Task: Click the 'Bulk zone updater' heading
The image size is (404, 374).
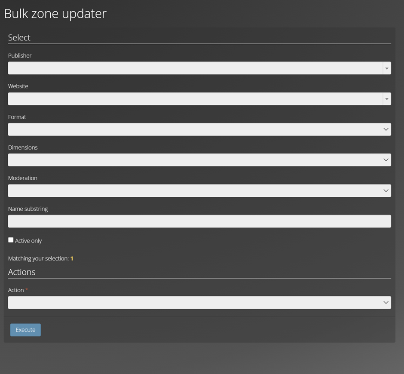Action: click(55, 14)
